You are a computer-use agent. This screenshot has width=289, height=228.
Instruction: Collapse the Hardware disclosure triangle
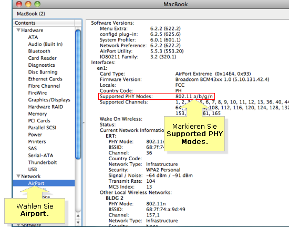coord(18,30)
